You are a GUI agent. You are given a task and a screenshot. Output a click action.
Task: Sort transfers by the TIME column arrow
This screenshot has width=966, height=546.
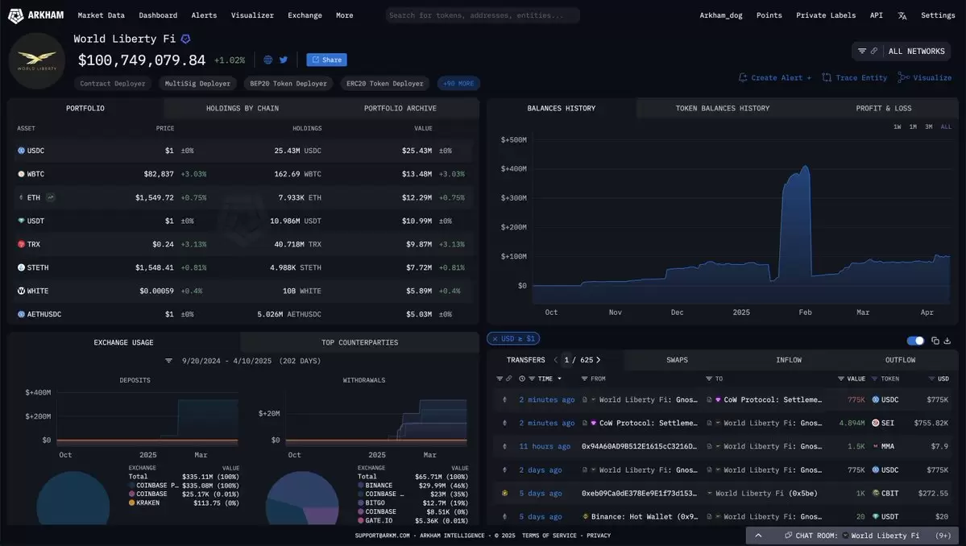pyautogui.click(x=559, y=378)
